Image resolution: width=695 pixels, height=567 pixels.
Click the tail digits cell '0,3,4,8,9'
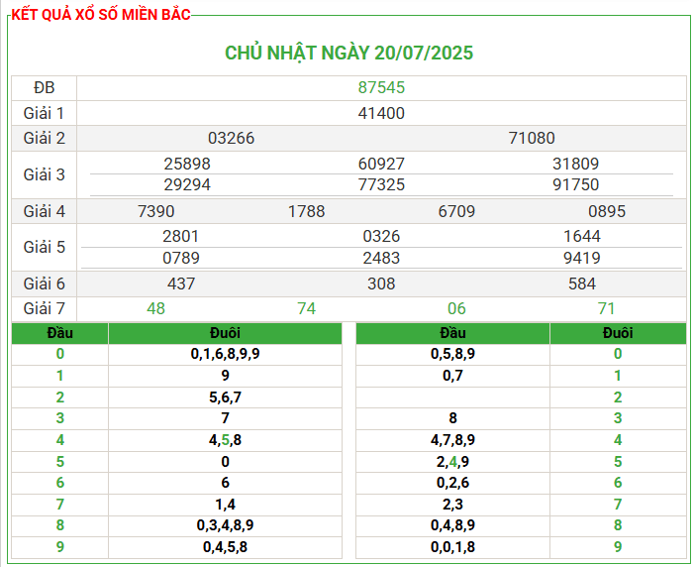[225, 525]
